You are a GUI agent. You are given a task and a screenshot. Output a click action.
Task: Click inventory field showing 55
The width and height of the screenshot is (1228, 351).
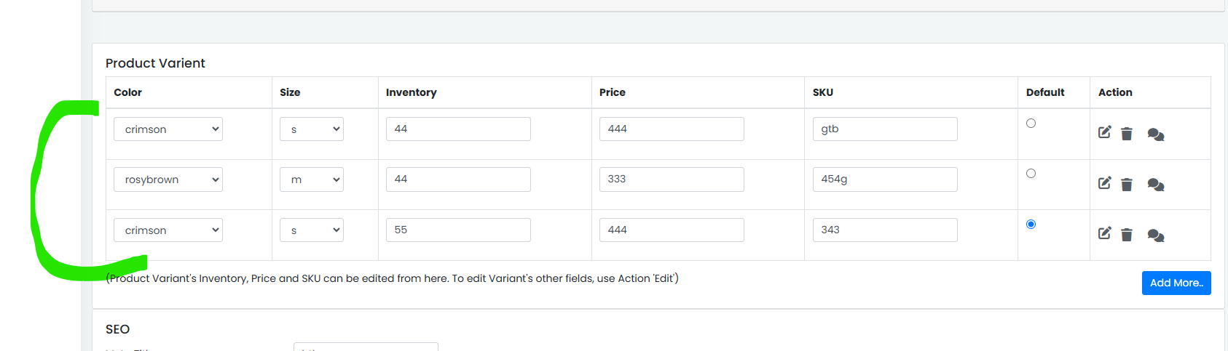pyautogui.click(x=458, y=230)
